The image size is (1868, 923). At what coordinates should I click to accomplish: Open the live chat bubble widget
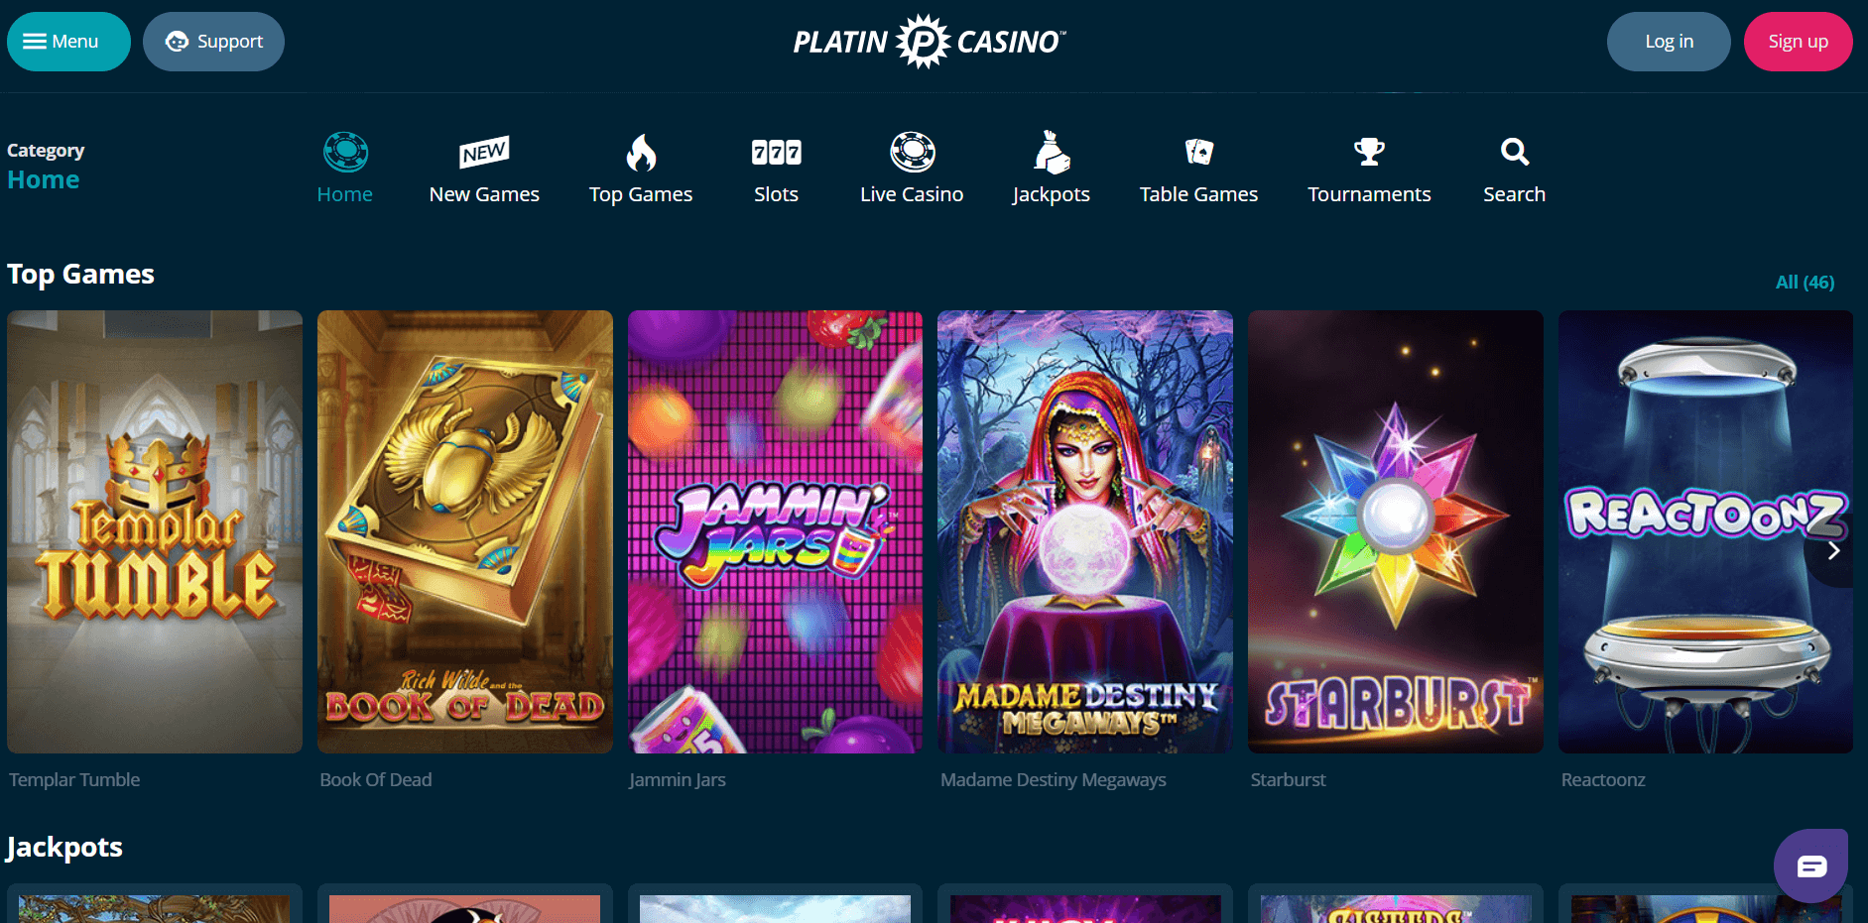1810,865
